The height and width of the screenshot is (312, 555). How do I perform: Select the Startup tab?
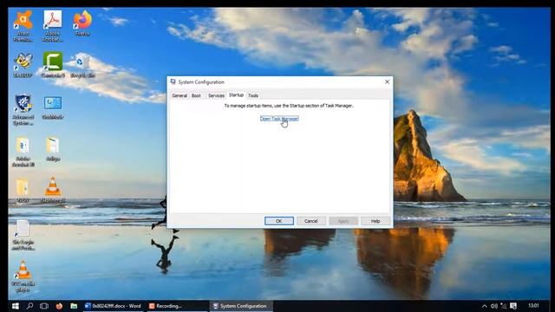coord(236,95)
